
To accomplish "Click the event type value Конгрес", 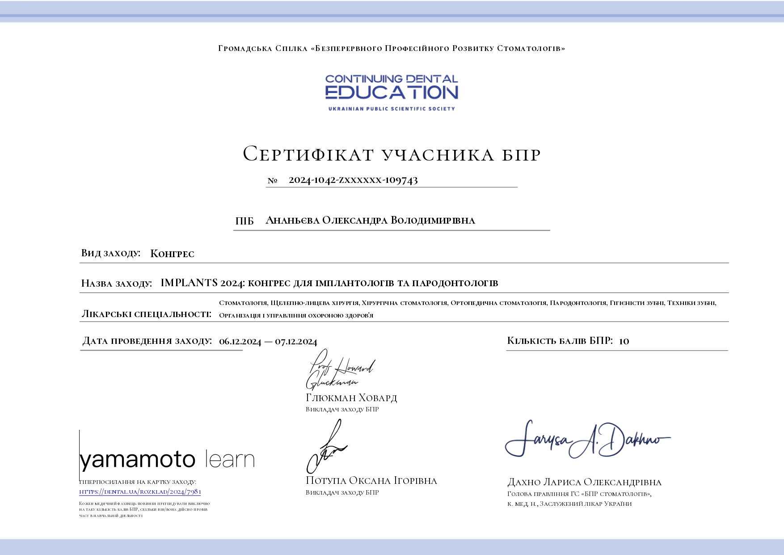I will pyautogui.click(x=172, y=254).
